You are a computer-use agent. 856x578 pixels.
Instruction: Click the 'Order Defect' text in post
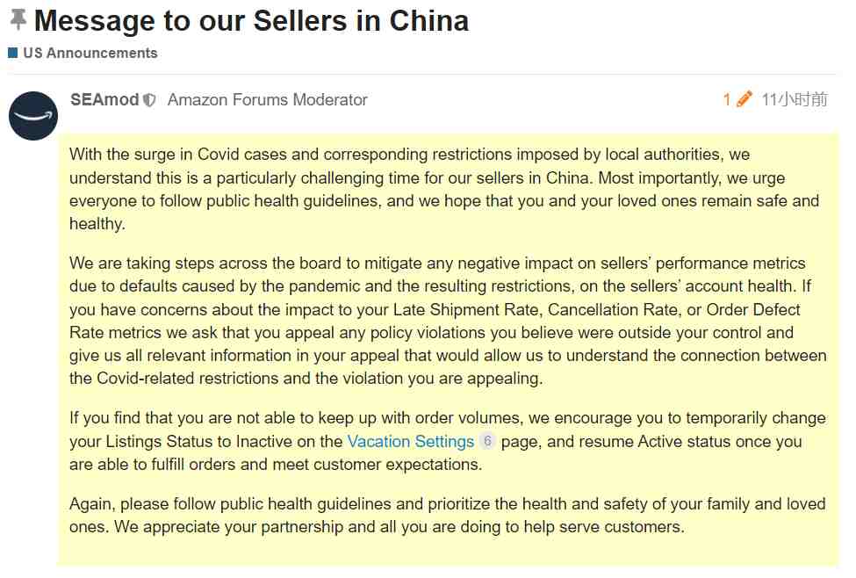pyautogui.click(x=752, y=310)
